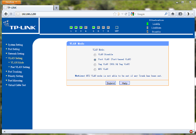The width and height of the screenshot is (196, 135).
Task: Click port 3 status icon
Action: [81, 28]
